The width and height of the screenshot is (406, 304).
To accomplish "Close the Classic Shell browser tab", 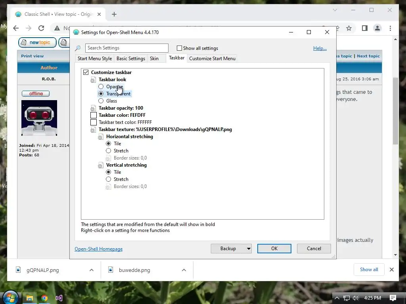I will point(99,14).
